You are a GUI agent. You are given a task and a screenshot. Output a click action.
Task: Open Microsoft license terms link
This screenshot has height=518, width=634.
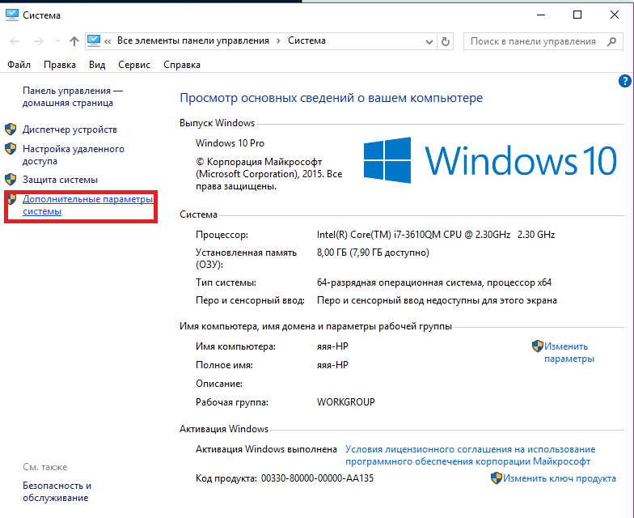click(471, 455)
